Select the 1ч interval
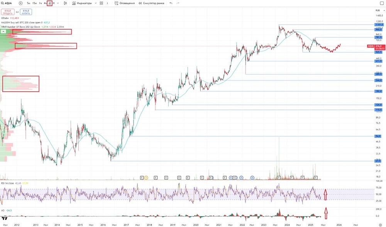 click(41, 3)
